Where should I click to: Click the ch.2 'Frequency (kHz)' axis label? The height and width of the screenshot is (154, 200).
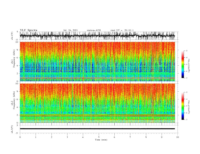pos(14,100)
